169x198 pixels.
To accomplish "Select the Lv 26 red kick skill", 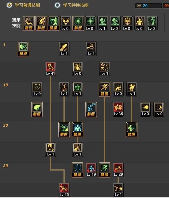I will coord(64,190).
